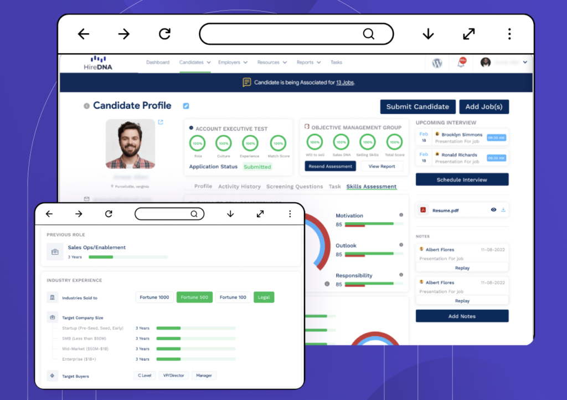Switch to the Activity History tab
This screenshot has height=400, width=567.
tap(239, 187)
